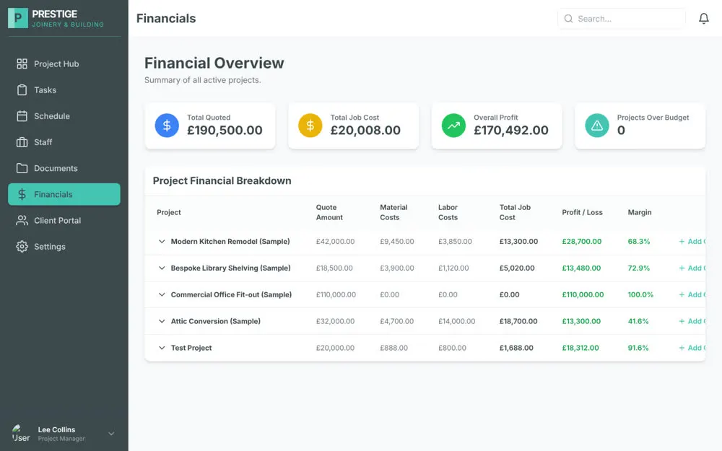This screenshot has width=722, height=451.
Task: Click the Staff briefcase icon
Action: [x=22, y=142]
